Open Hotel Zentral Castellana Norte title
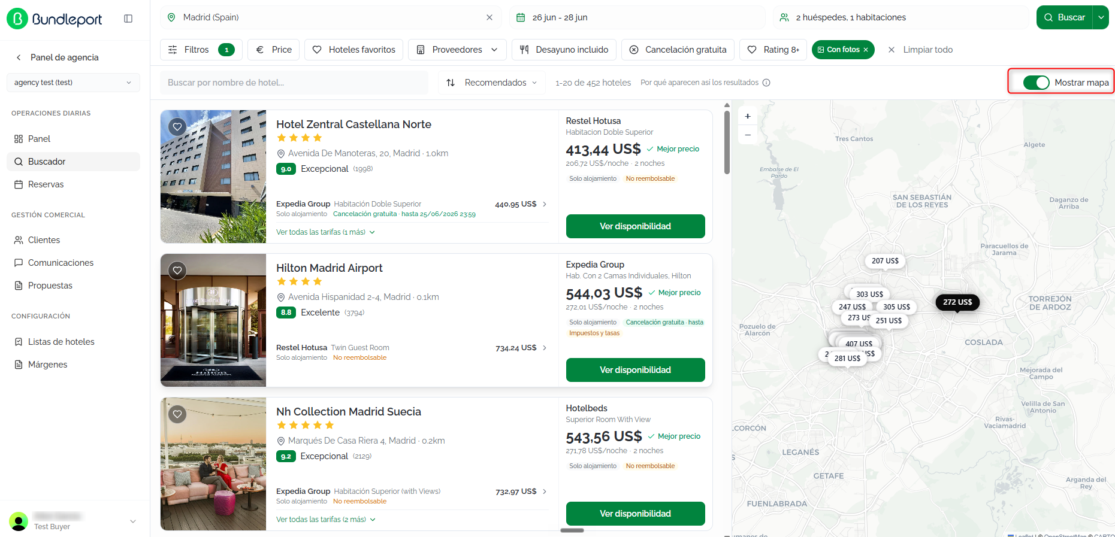 pyautogui.click(x=353, y=125)
